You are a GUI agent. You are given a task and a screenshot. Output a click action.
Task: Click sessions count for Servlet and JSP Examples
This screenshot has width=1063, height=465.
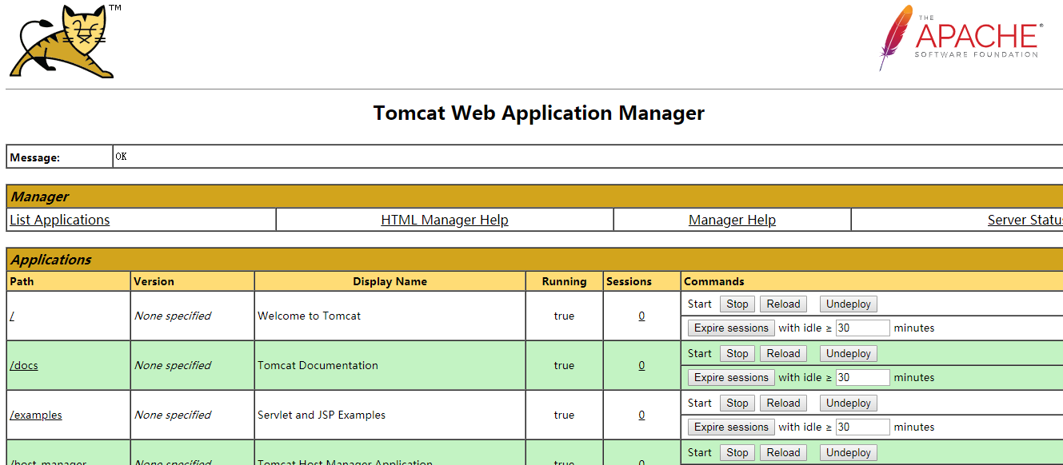pyautogui.click(x=641, y=415)
